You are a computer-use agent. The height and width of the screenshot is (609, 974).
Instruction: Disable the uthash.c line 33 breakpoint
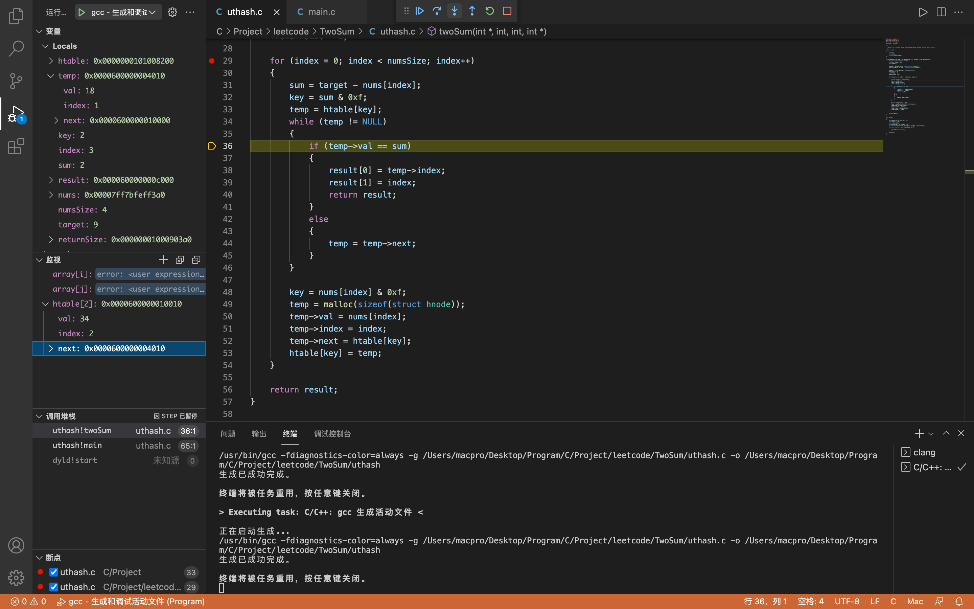pyautogui.click(x=53, y=572)
